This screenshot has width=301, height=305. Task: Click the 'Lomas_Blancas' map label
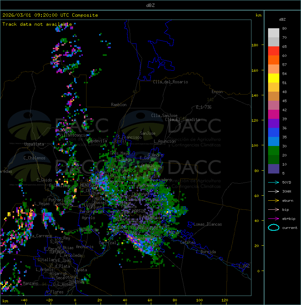click(208, 224)
